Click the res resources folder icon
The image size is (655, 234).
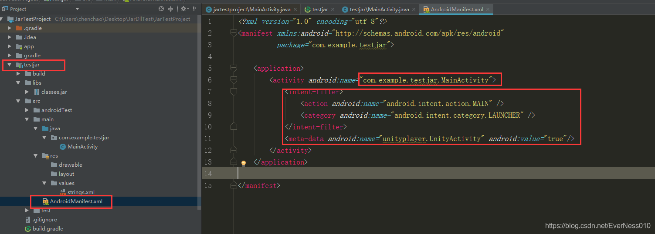[45, 156]
